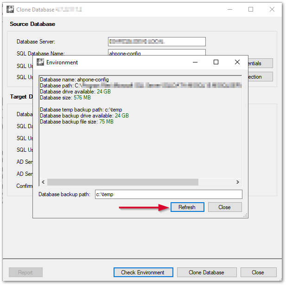Screen dimensions: 286x285
Task: Click Database Server input field
Action: tap(157, 42)
